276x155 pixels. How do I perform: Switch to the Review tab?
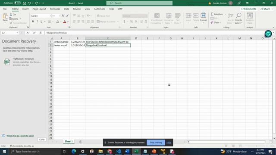(x=77, y=9)
